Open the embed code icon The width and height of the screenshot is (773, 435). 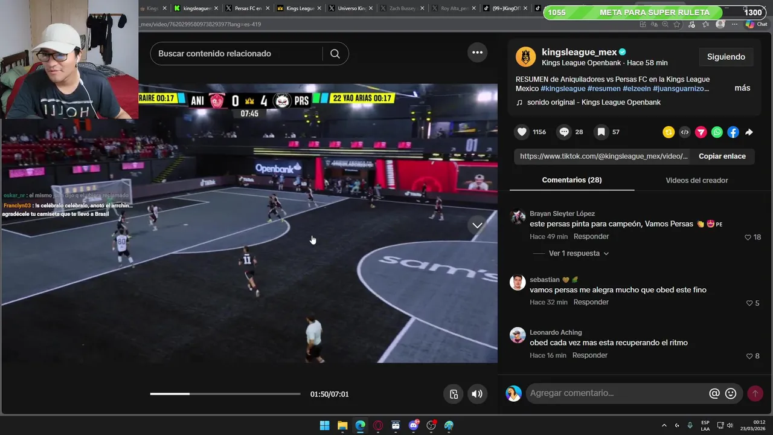pyautogui.click(x=685, y=132)
